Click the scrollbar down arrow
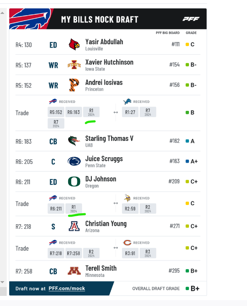The height and width of the screenshot is (306, 247). 3,282
